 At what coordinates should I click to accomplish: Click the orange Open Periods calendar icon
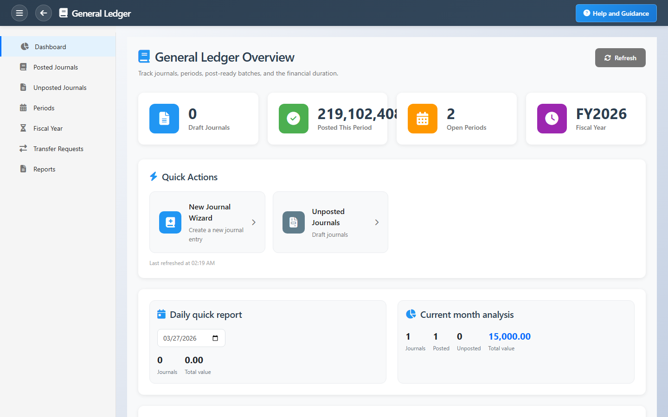[422, 119]
